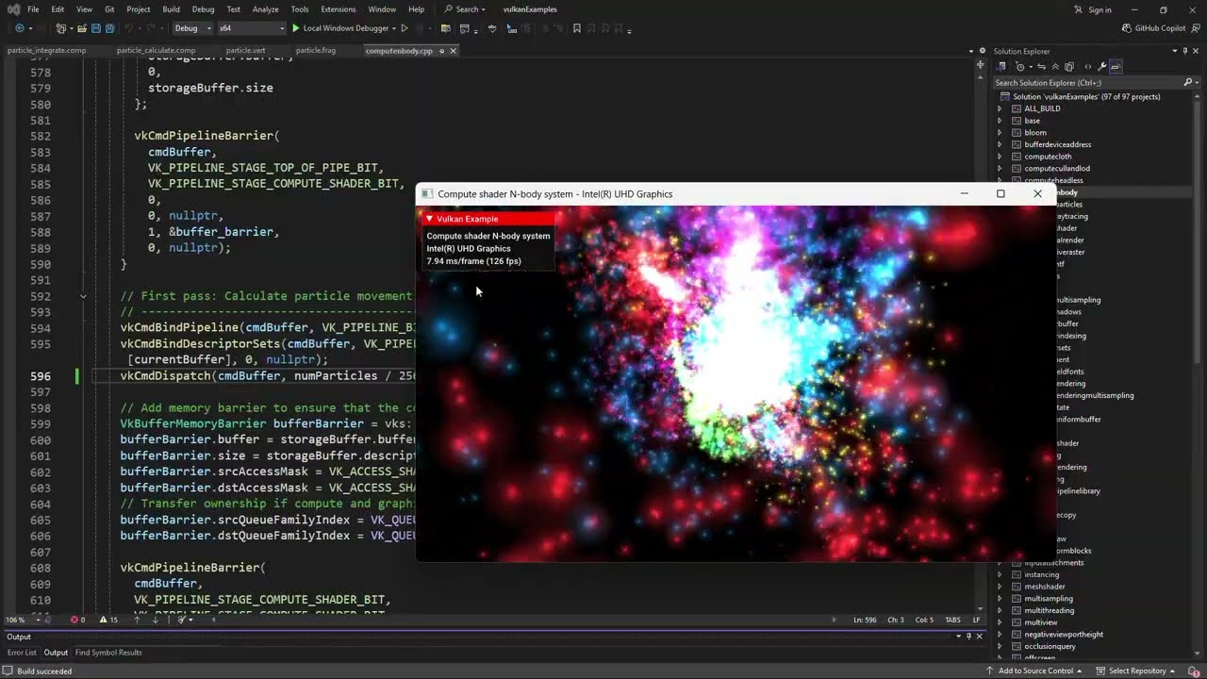Open the Analyze menu
The height and width of the screenshot is (679, 1207).
tap(265, 9)
